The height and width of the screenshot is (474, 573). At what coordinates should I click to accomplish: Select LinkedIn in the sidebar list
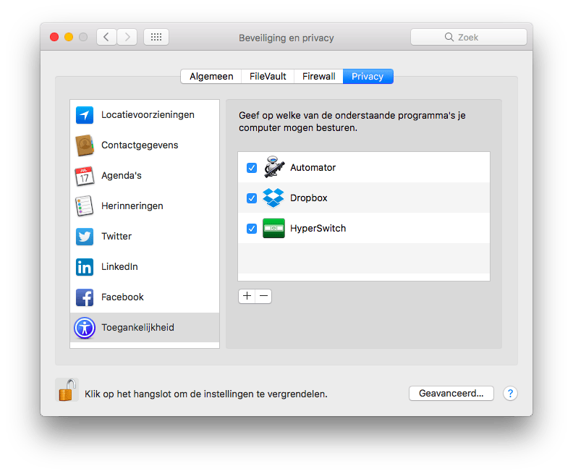pyautogui.click(x=145, y=267)
